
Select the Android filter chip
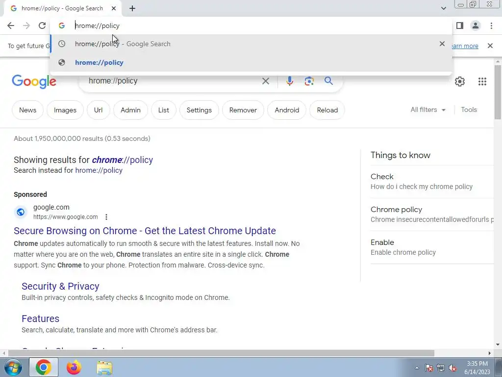pyautogui.click(x=287, y=110)
